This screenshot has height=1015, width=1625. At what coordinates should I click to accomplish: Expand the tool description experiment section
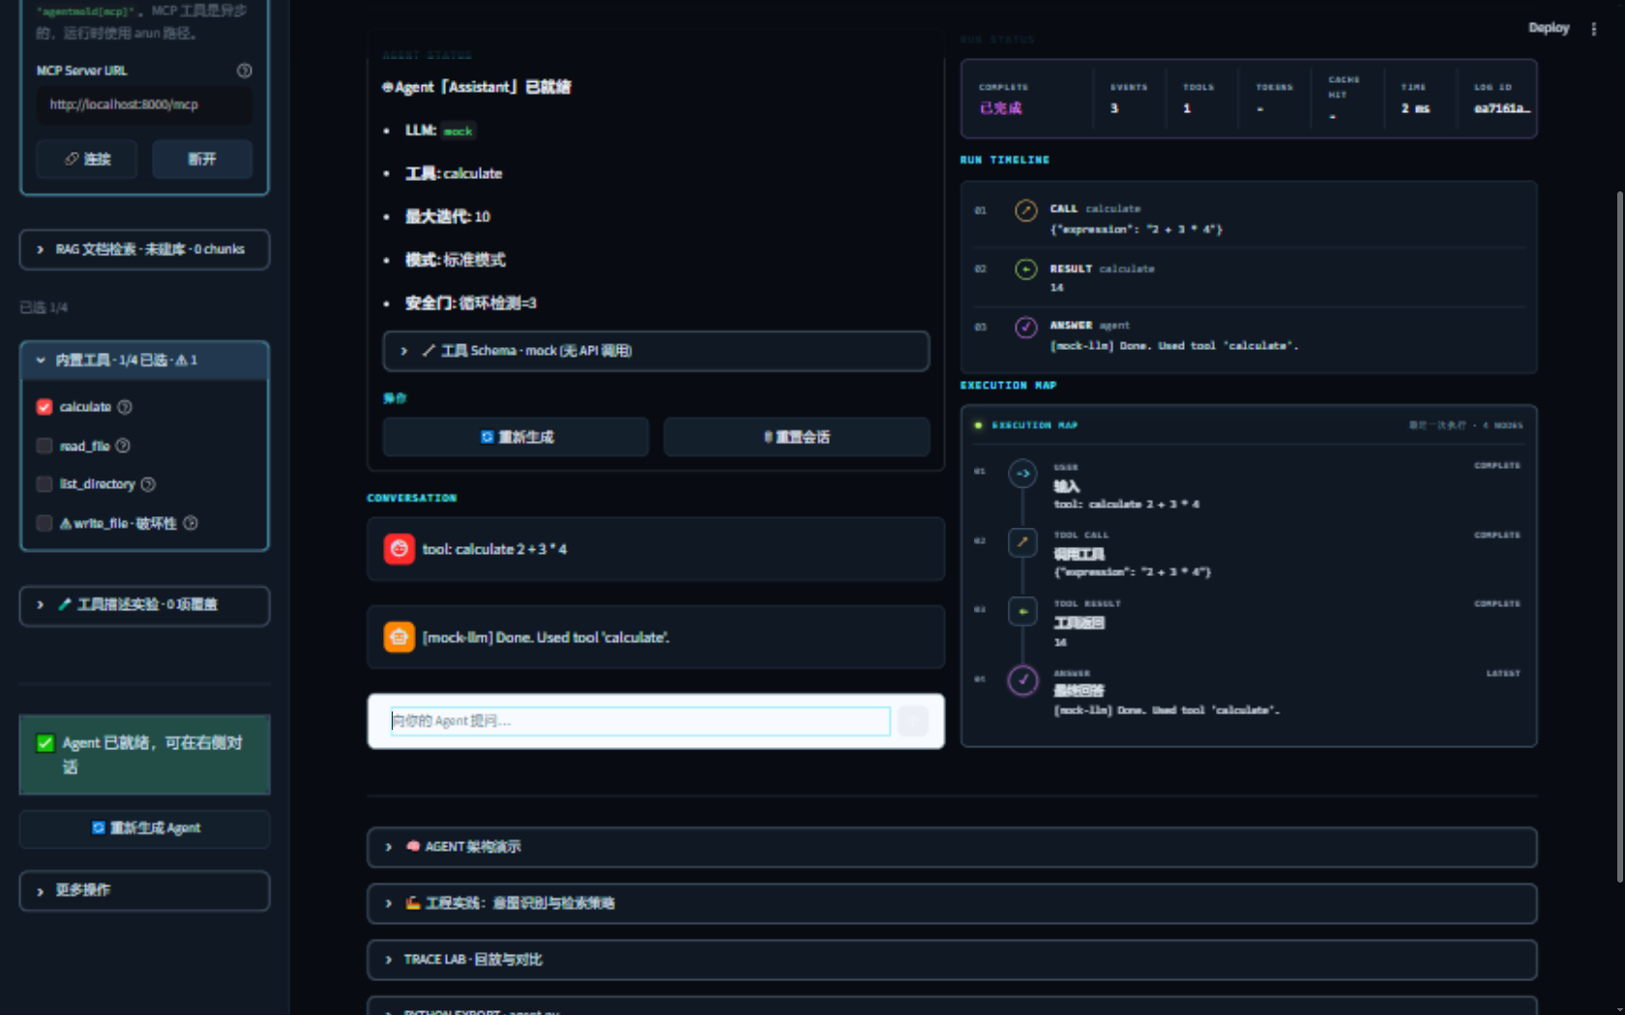point(144,605)
